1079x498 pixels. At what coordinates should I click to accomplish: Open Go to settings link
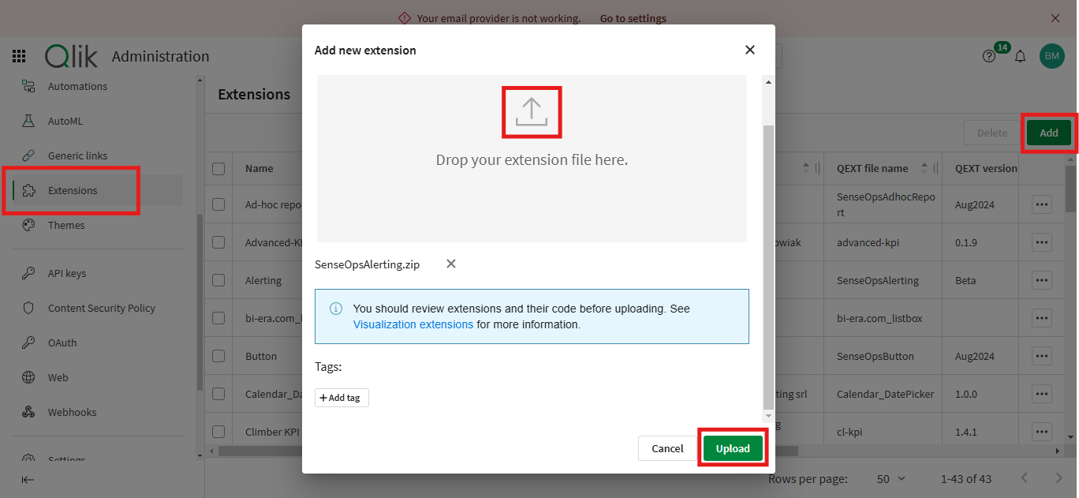633,17
